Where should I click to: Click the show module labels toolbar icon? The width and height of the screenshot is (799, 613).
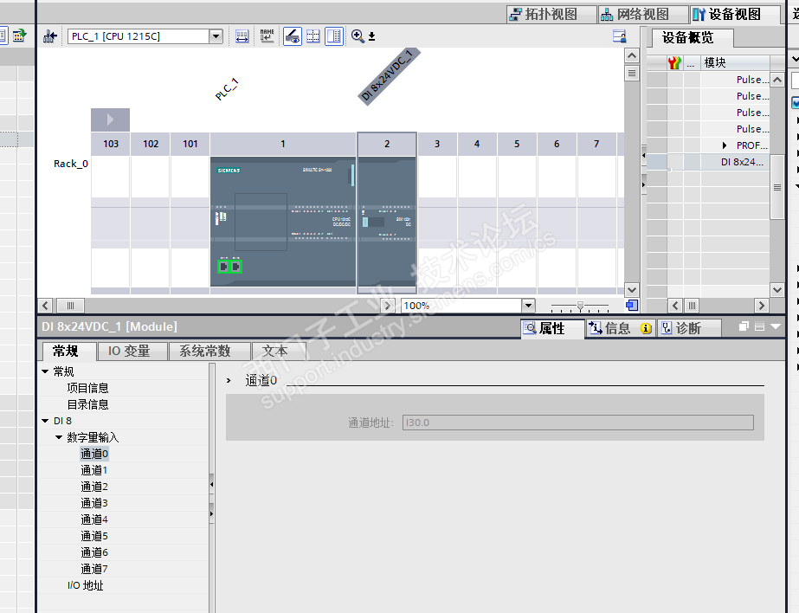coord(242,36)
